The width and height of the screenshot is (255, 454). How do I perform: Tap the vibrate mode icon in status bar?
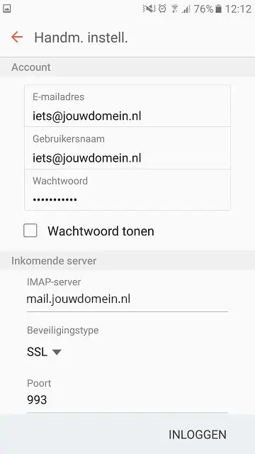[149, 9]
